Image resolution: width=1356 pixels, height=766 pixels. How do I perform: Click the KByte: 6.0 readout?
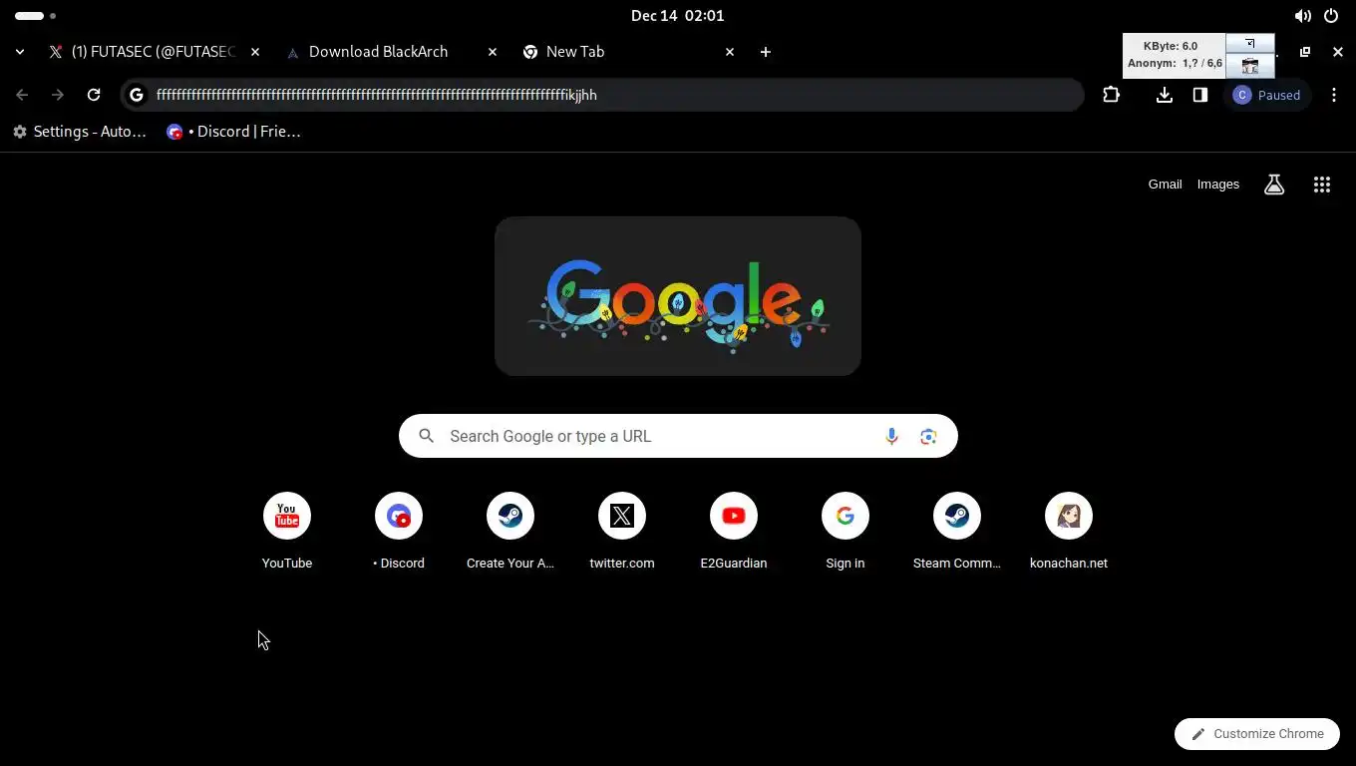[1171, 46]
